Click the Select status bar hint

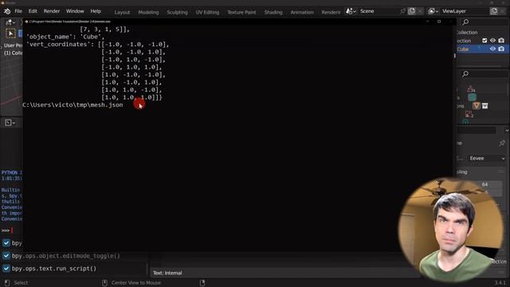click(x=21, y=283)
